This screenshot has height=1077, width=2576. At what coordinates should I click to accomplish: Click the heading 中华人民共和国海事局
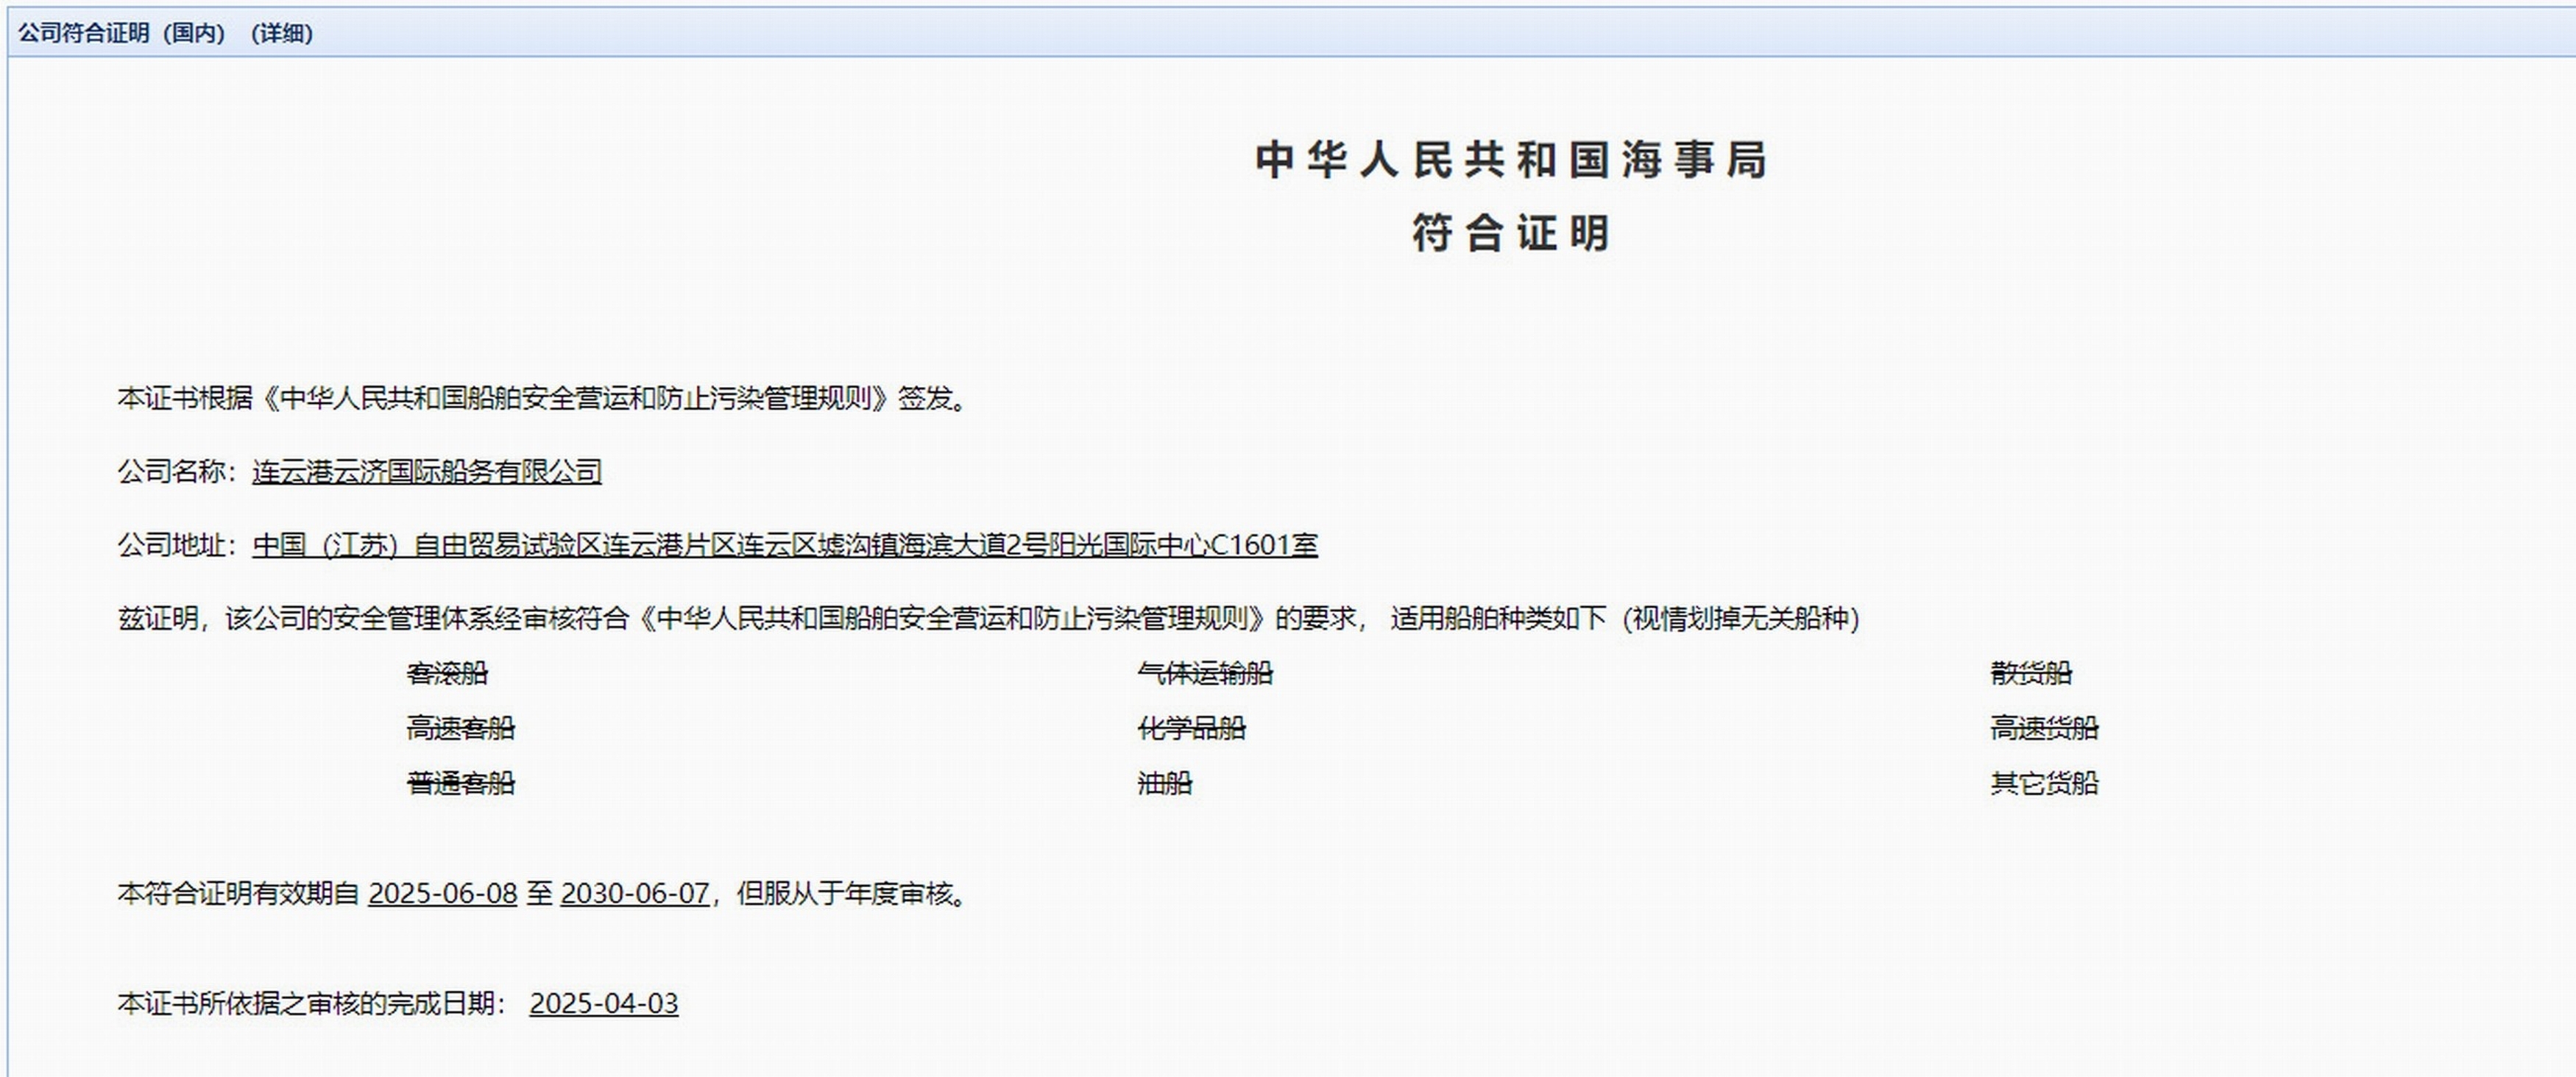(x=1511, y=161)
